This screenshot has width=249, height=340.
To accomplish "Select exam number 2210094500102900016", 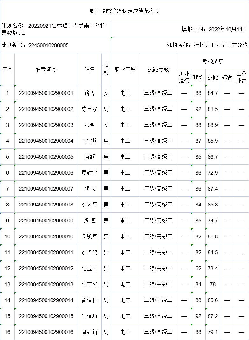I will click(46, 332).
